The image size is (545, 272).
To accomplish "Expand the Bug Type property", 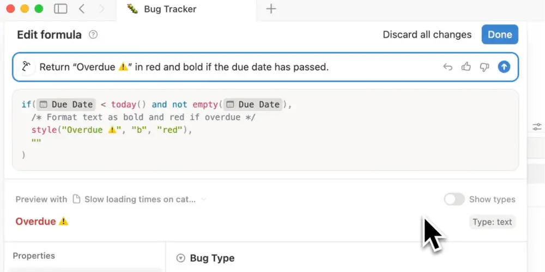I will (181, 258).
